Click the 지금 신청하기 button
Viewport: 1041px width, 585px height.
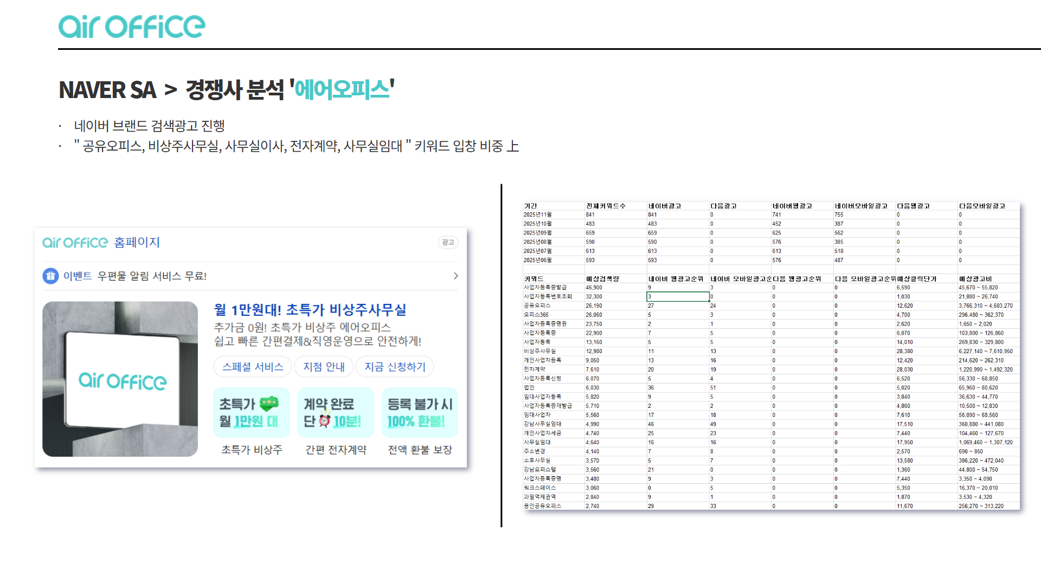click(395, 367)
